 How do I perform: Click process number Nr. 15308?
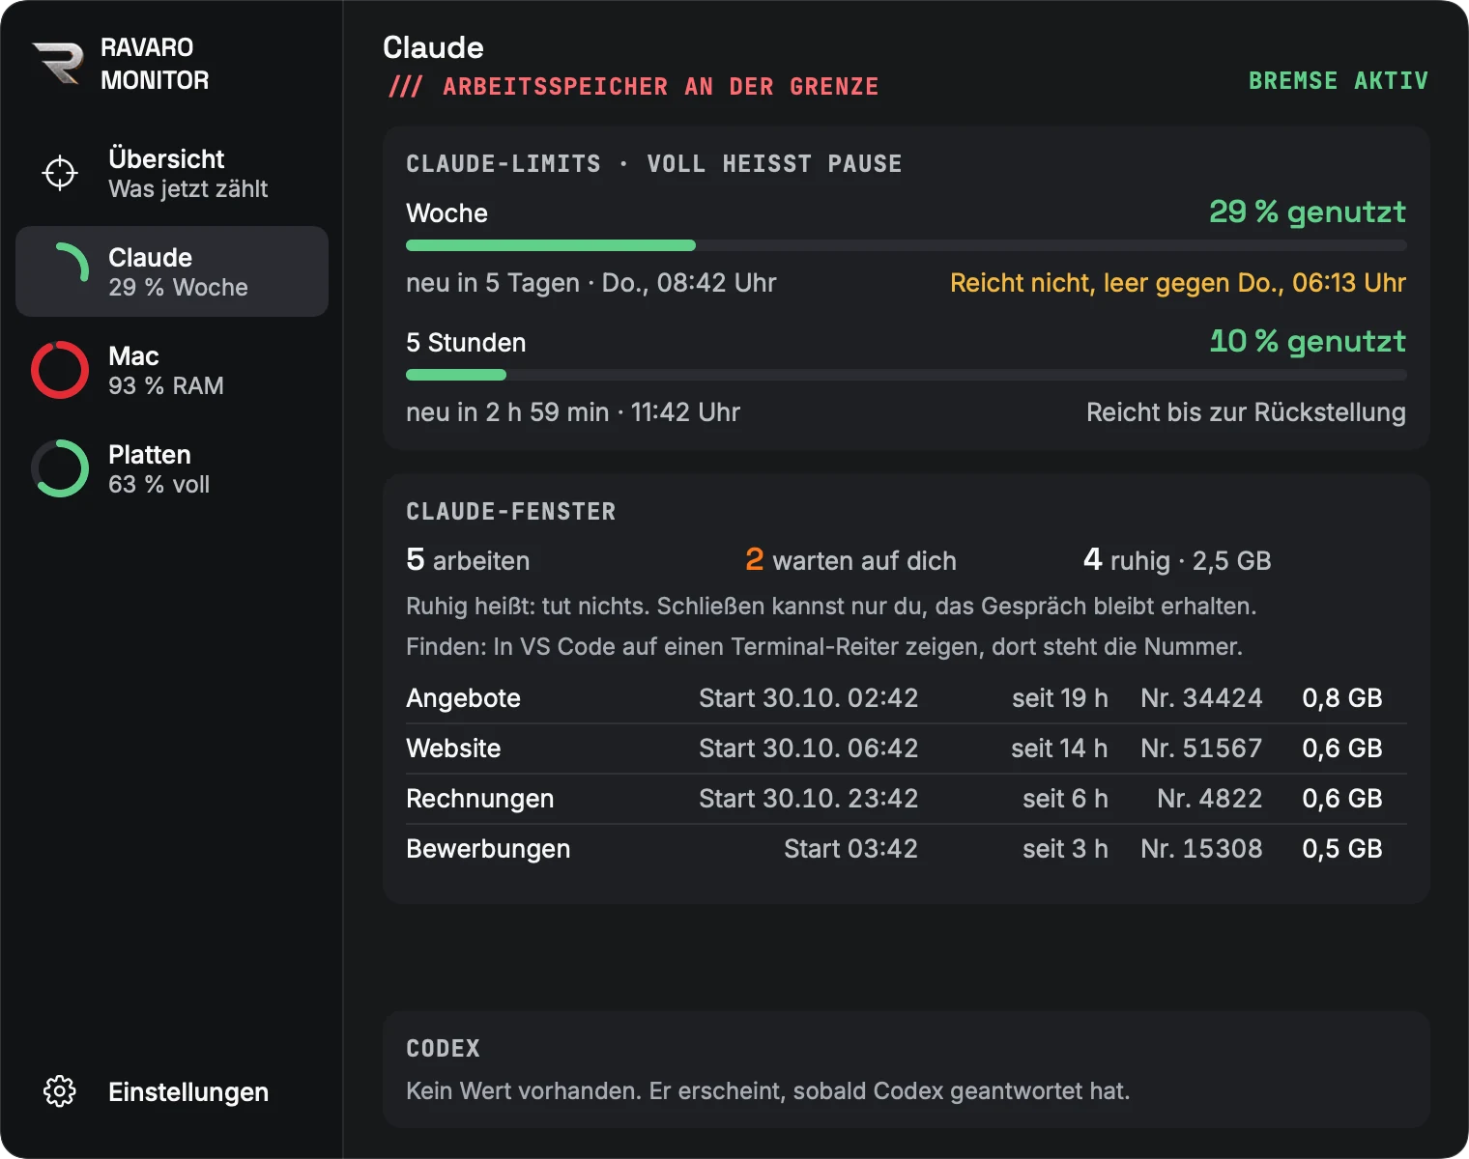(x=1201, y=849)
